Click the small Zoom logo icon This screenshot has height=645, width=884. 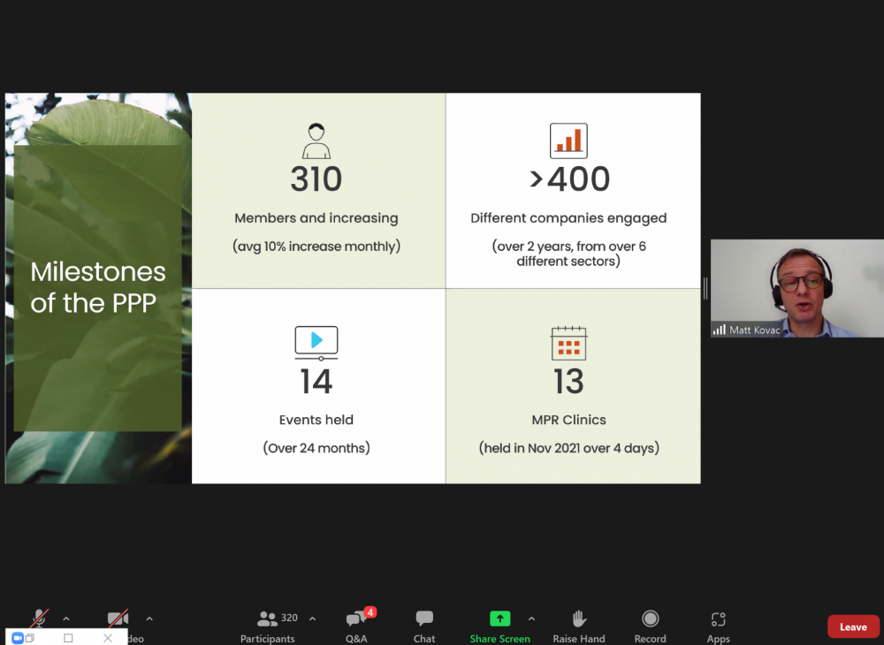[x=18, y=638]
